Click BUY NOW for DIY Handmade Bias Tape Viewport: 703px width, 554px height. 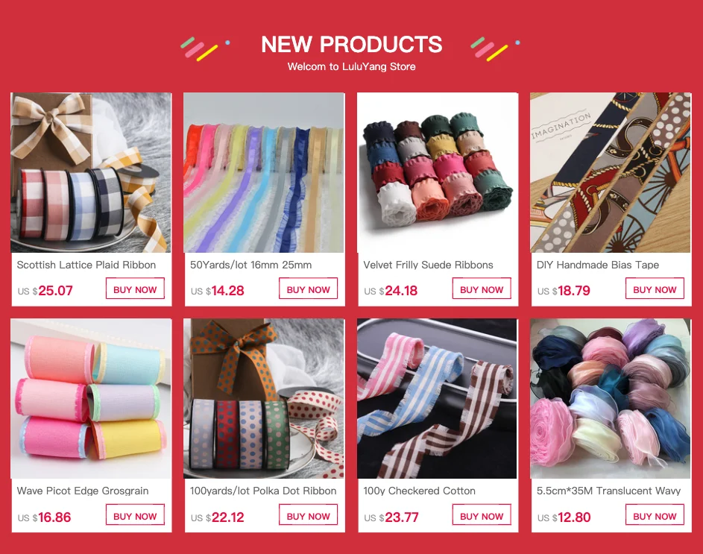point(655,289)
